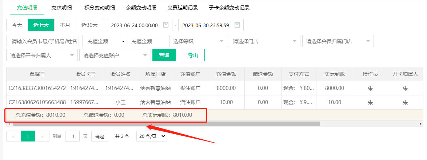Click the scrollbar left arrow
The height and width of the screenshot is (160, 427).
coord(9,124)
